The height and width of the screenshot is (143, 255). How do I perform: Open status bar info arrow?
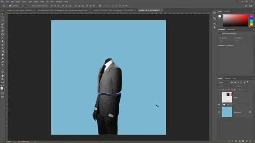tap(35, 142)
